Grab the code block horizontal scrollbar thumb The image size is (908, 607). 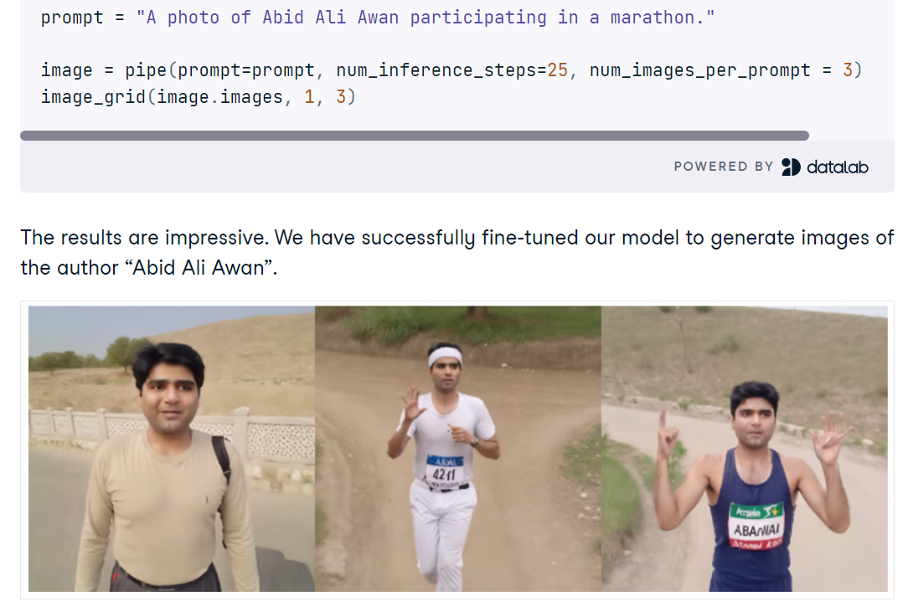(415, 136)
